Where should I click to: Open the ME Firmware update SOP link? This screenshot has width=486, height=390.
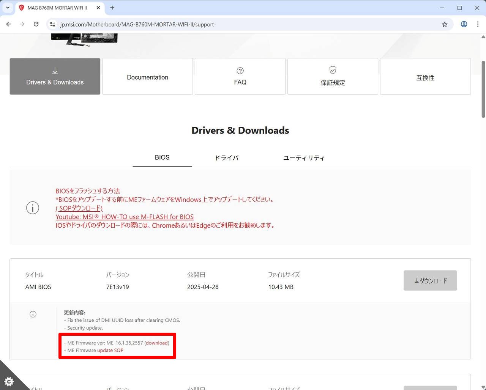[x=110, y=350]
